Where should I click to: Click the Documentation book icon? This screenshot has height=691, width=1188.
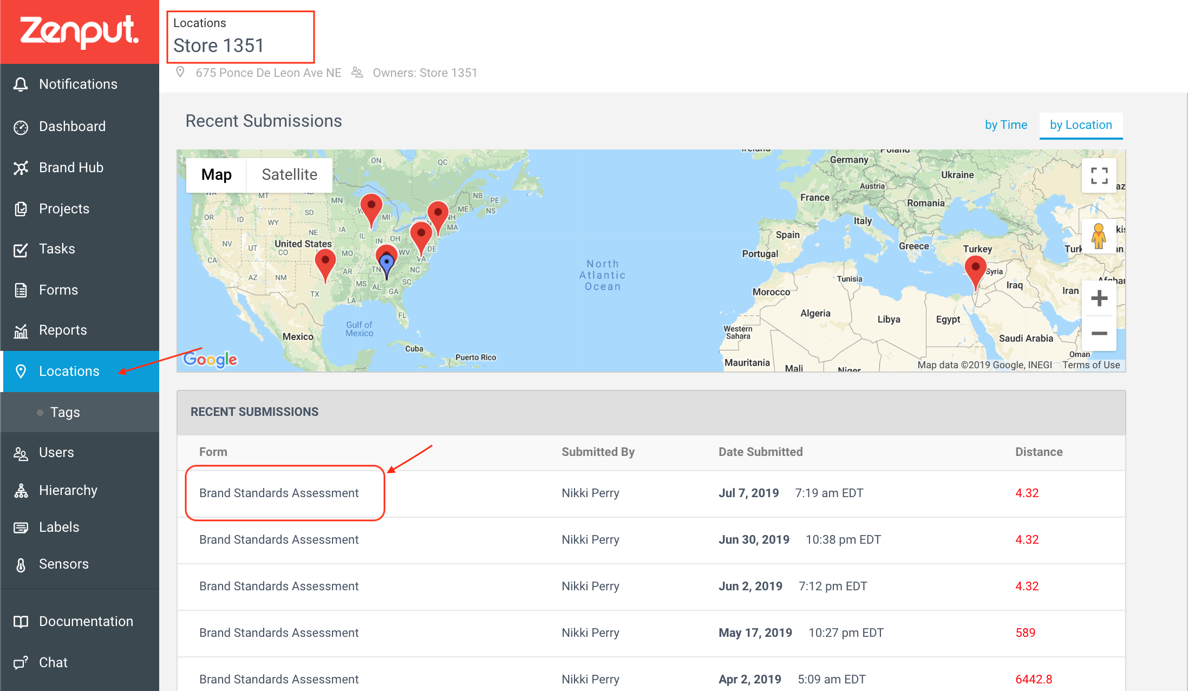tap(21, 622)
